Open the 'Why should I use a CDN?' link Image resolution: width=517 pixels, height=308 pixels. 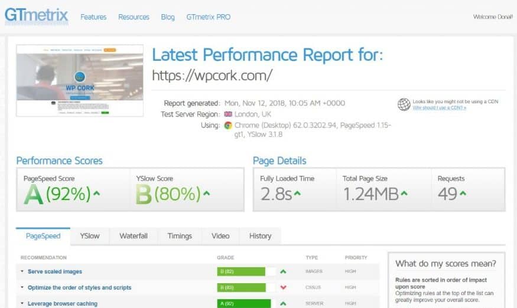click(439, 108)
